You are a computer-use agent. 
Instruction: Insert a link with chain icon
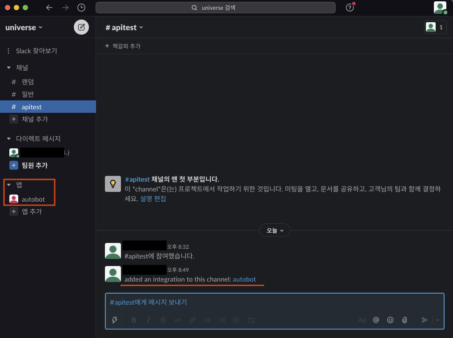[x=192, y=320]
